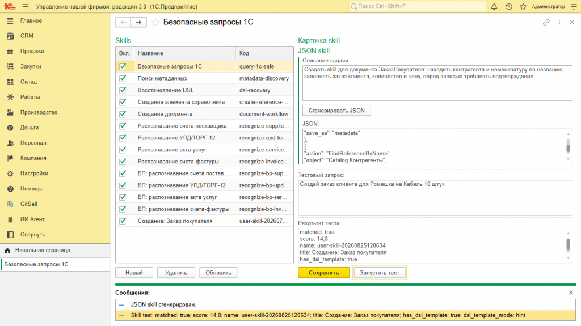
Task: Toggle the Создание документа checkbox
Action: 123,114
